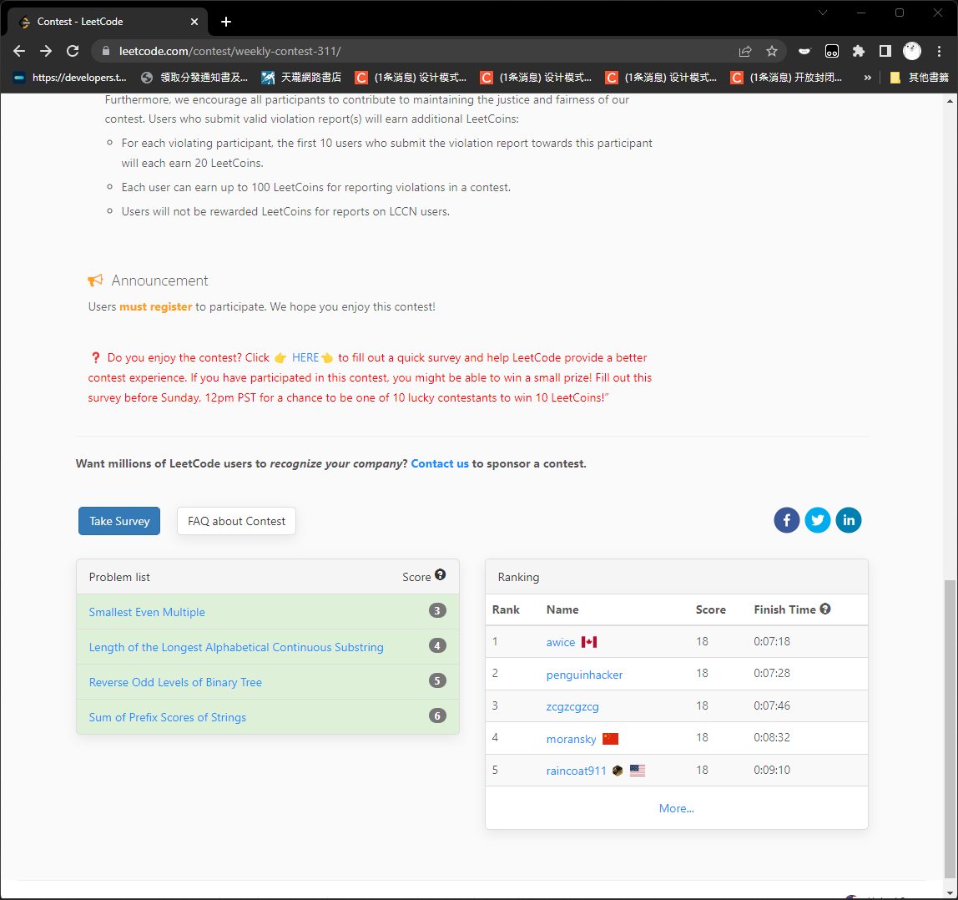Image resolution: width=958 pixels, height=900 pixels.
Task: Open Sum of Prefix Scores of Strings
Action: [x=168, y=717]
